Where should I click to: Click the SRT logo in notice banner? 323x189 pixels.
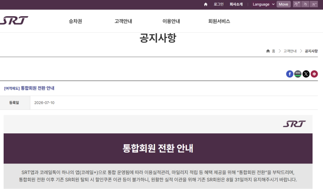294,124
